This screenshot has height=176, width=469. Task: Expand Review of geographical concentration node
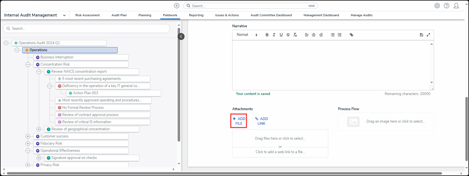(39, 129)
